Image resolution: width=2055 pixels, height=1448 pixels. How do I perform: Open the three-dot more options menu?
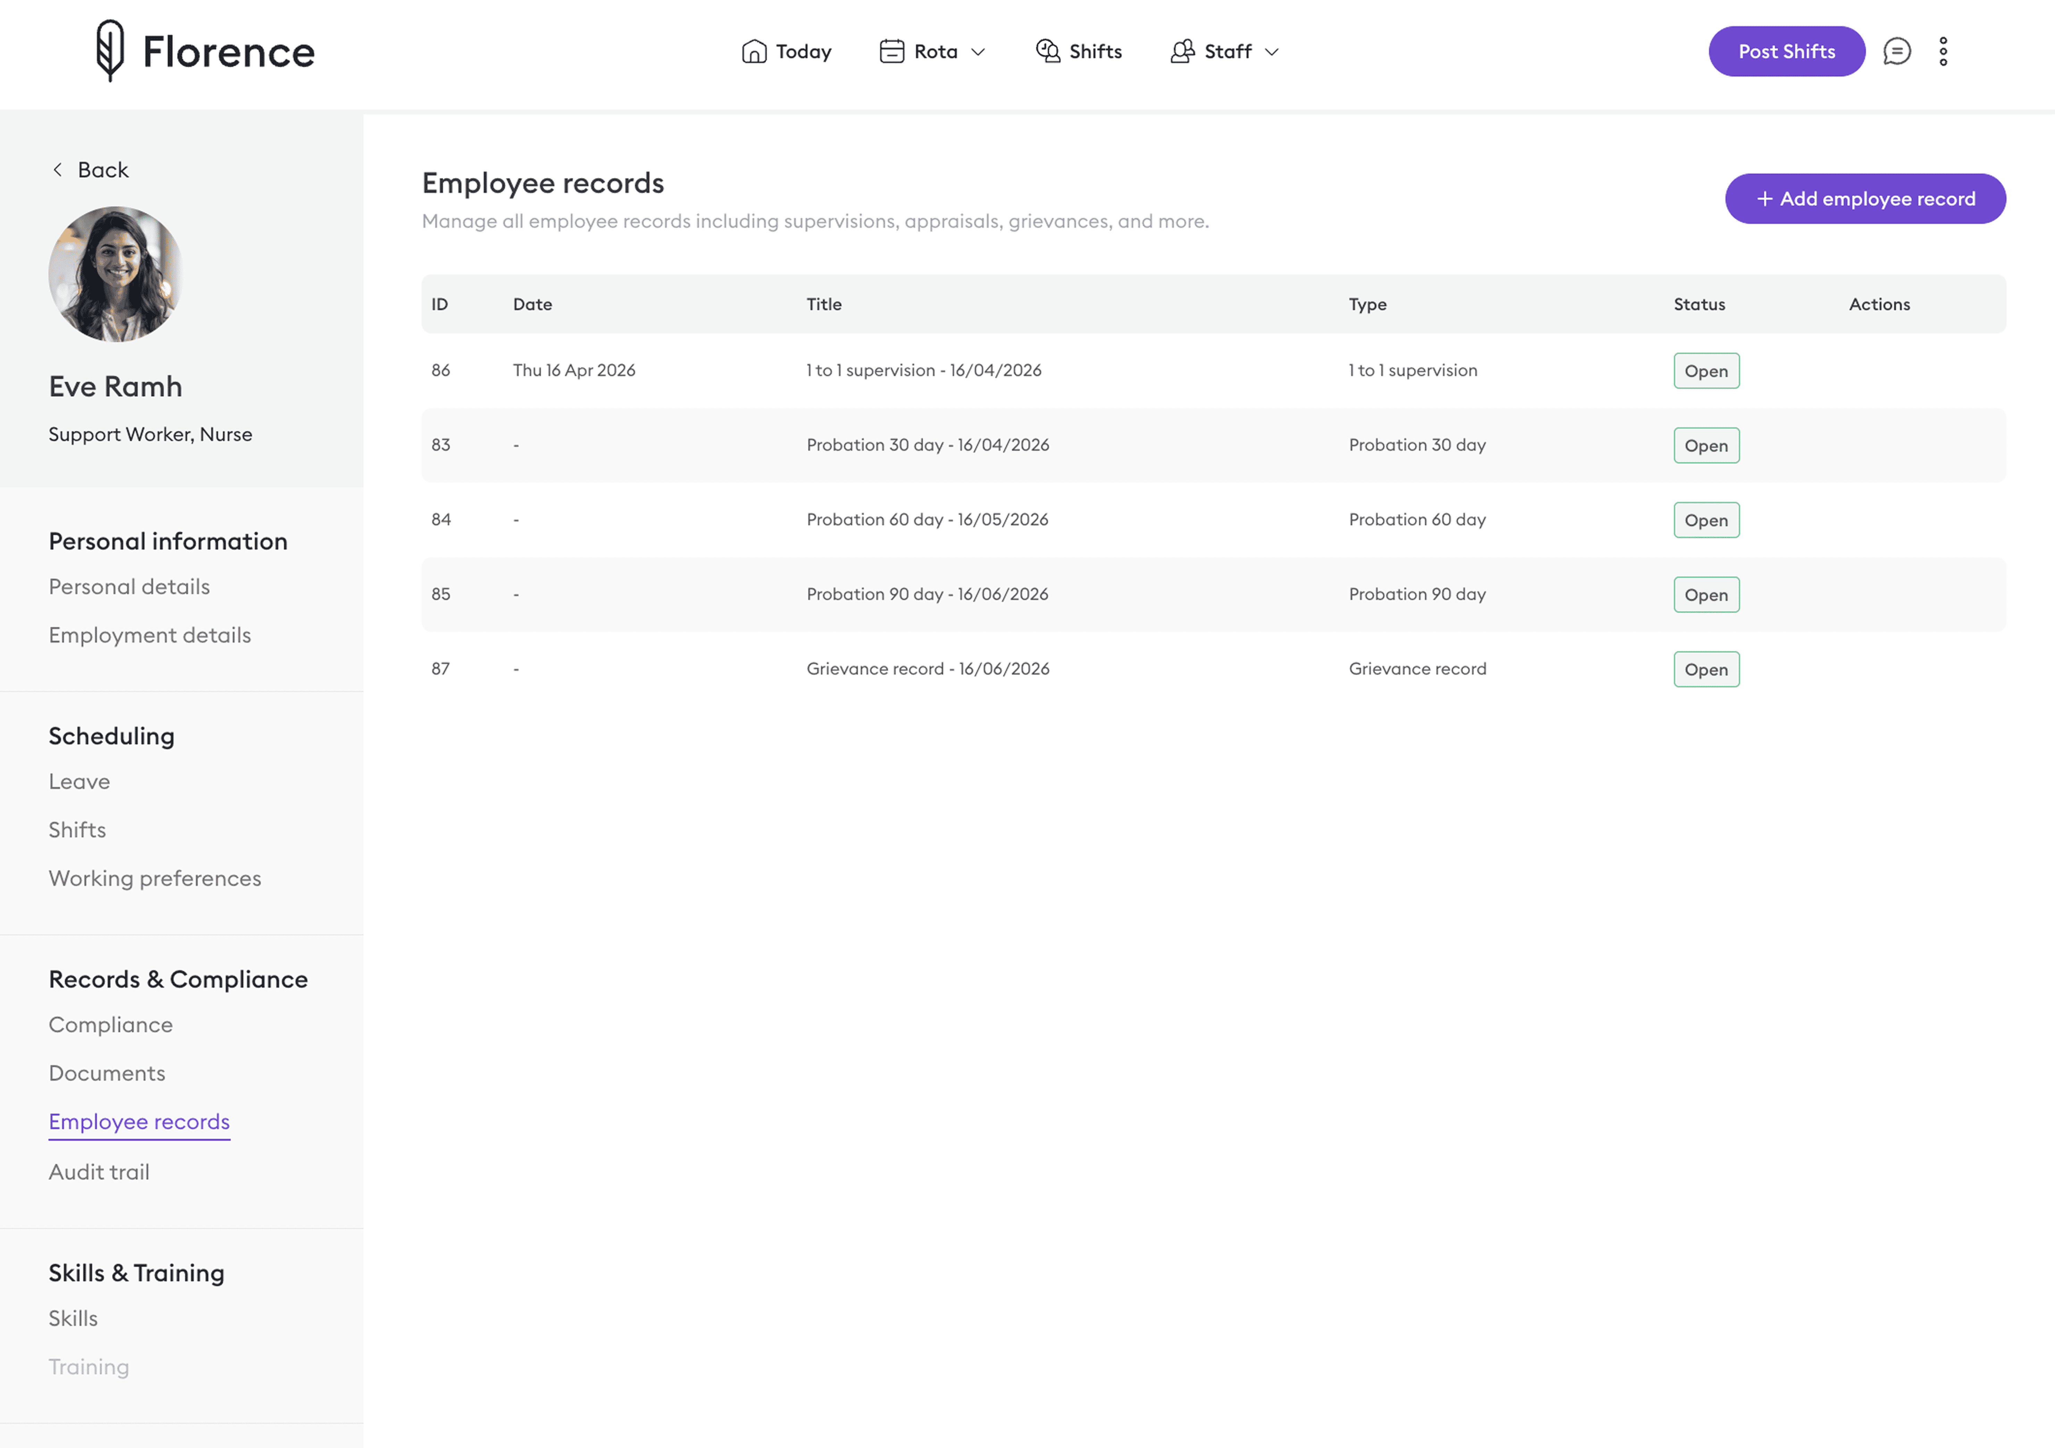1943,51
